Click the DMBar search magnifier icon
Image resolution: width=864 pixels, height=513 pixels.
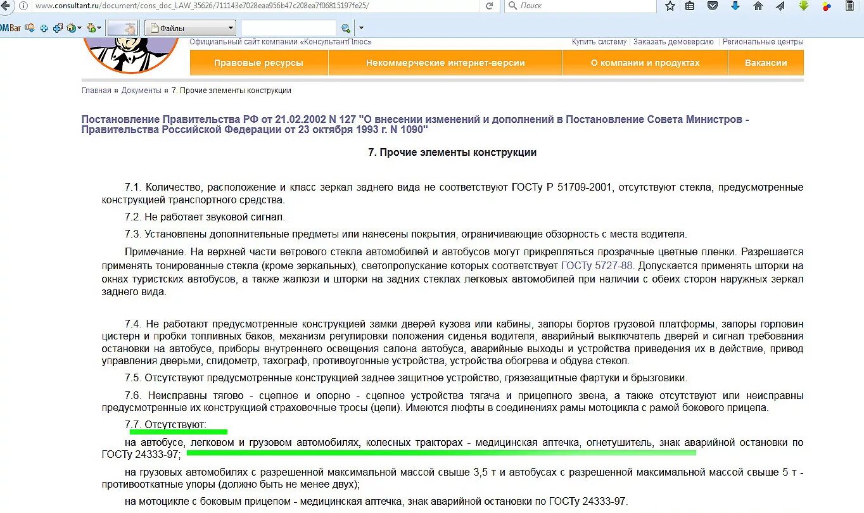click(x=346, y=28)
